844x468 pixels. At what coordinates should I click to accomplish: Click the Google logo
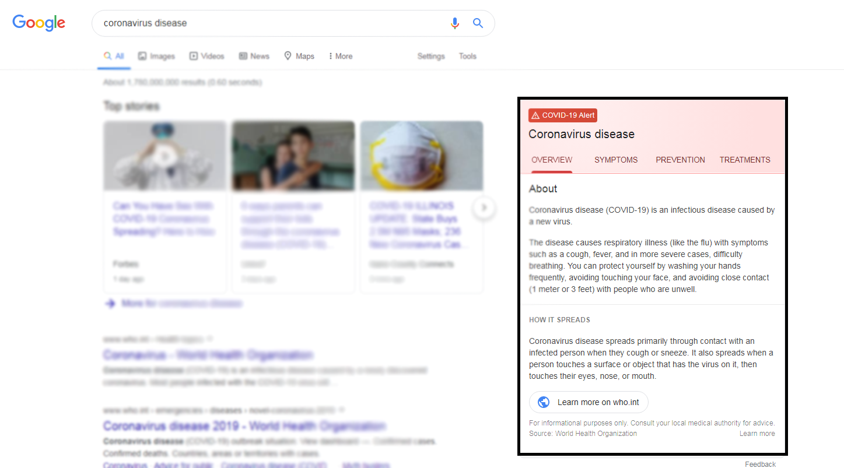39,23
